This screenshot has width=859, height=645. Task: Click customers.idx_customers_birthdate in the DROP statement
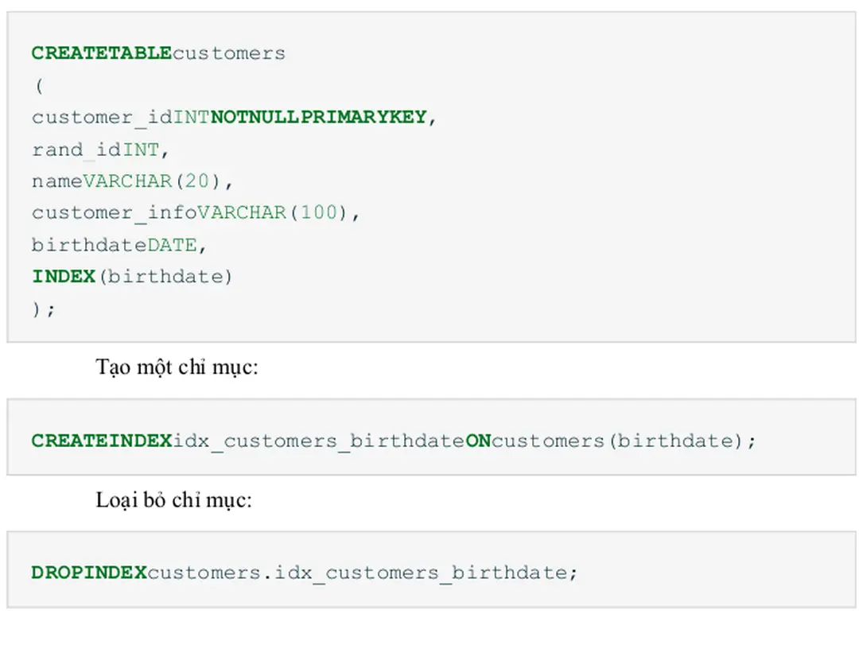pyautogui.click(x=357, y=573)
